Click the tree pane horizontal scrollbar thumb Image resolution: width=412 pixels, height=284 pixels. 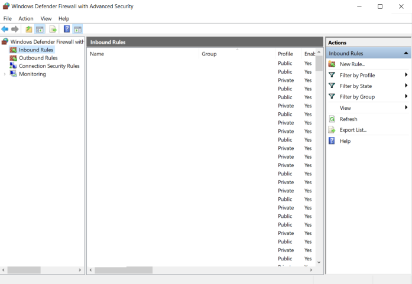click(x=24, y=270)
